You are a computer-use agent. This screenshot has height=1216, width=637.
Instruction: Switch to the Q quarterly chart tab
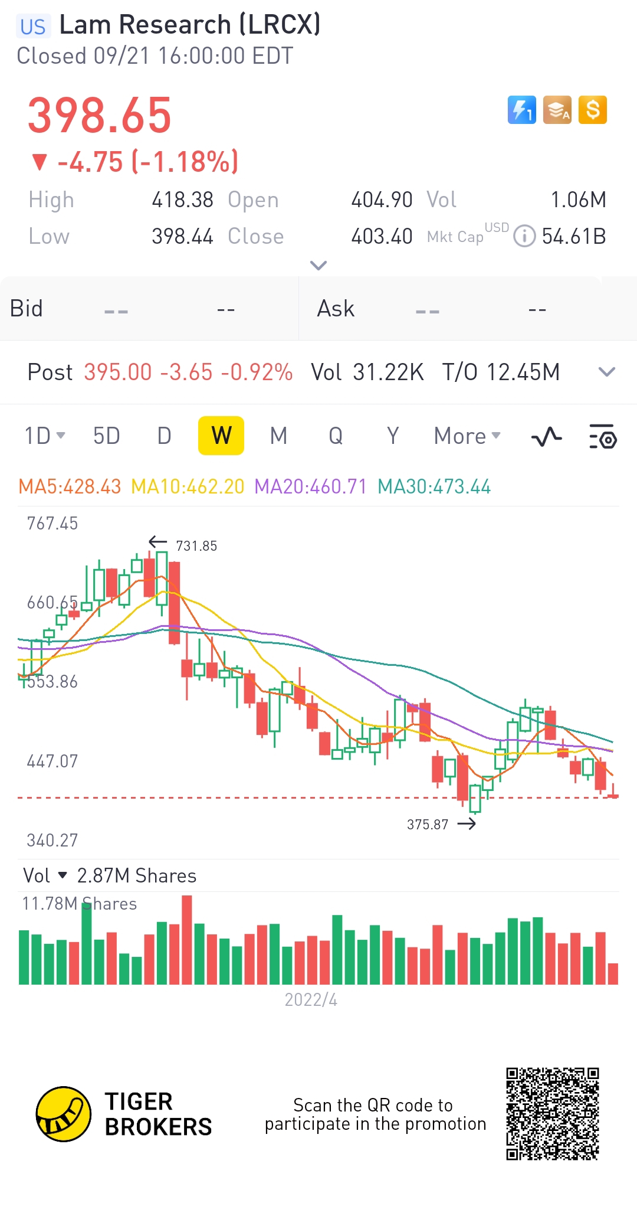(x=336, y=436)
